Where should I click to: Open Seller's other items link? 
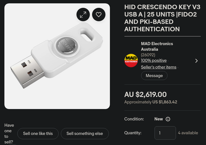coord(158,67)
